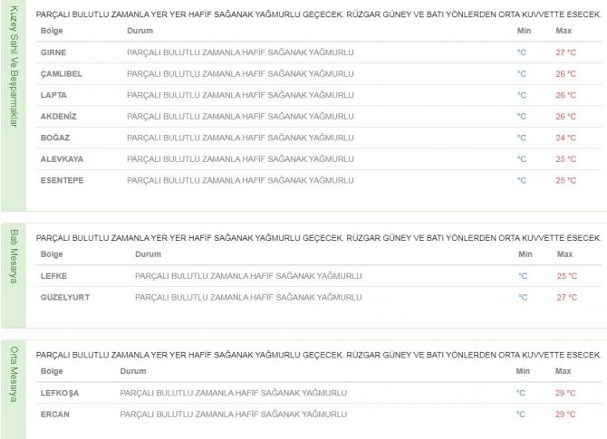This screenshot has width=607, height=439.
Task: Select the ÇAMLIBEL region row
Action: point(61,74)
